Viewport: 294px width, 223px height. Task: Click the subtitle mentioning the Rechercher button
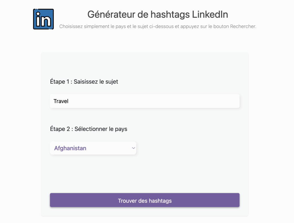158,26
